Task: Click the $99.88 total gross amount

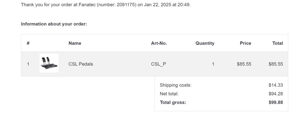Action: [276, 102]
